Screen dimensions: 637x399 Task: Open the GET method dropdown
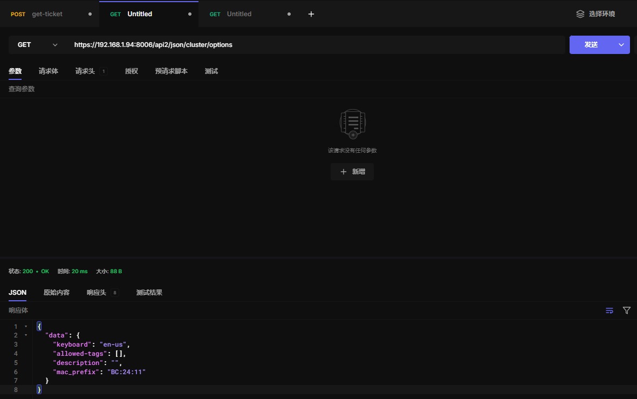(37, 45)
